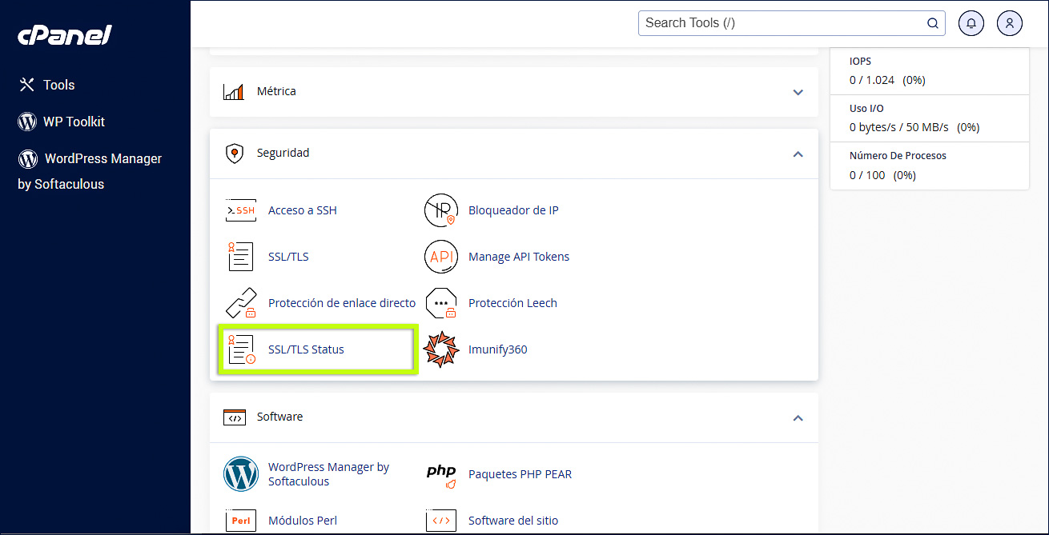Image resolution: width=1049 pixels, height=535 pixels.
Task: Launch Imunify360
Action: coord(498,349)
